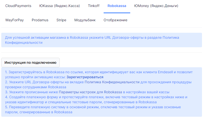Click the URL Договора-оферты activation notice
This screenshot has width=205, height=119.
102,40
